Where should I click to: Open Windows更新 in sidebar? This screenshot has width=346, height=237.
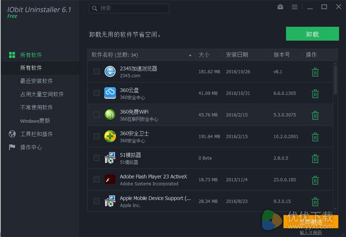pyautogui.click(x=35, y=121)
